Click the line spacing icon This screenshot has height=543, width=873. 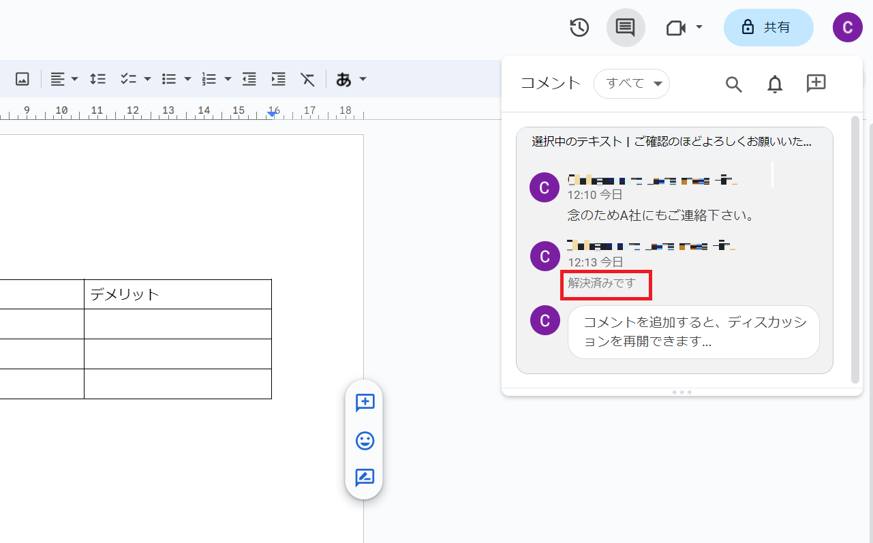pos(98,79)
